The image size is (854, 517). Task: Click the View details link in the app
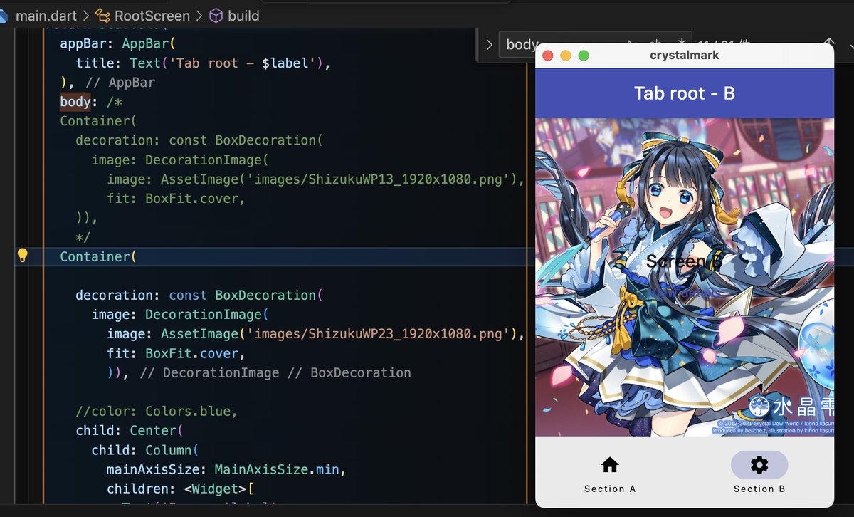685,292
